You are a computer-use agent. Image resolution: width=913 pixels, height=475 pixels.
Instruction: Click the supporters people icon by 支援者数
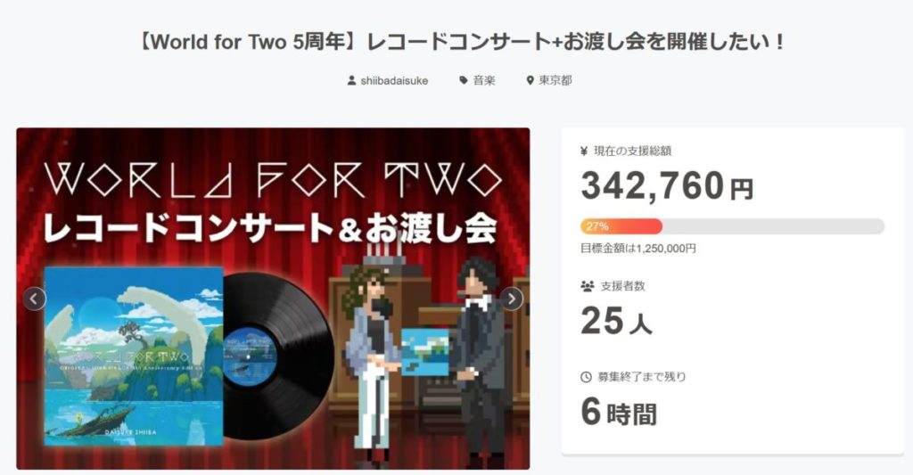tap(588, 286)
